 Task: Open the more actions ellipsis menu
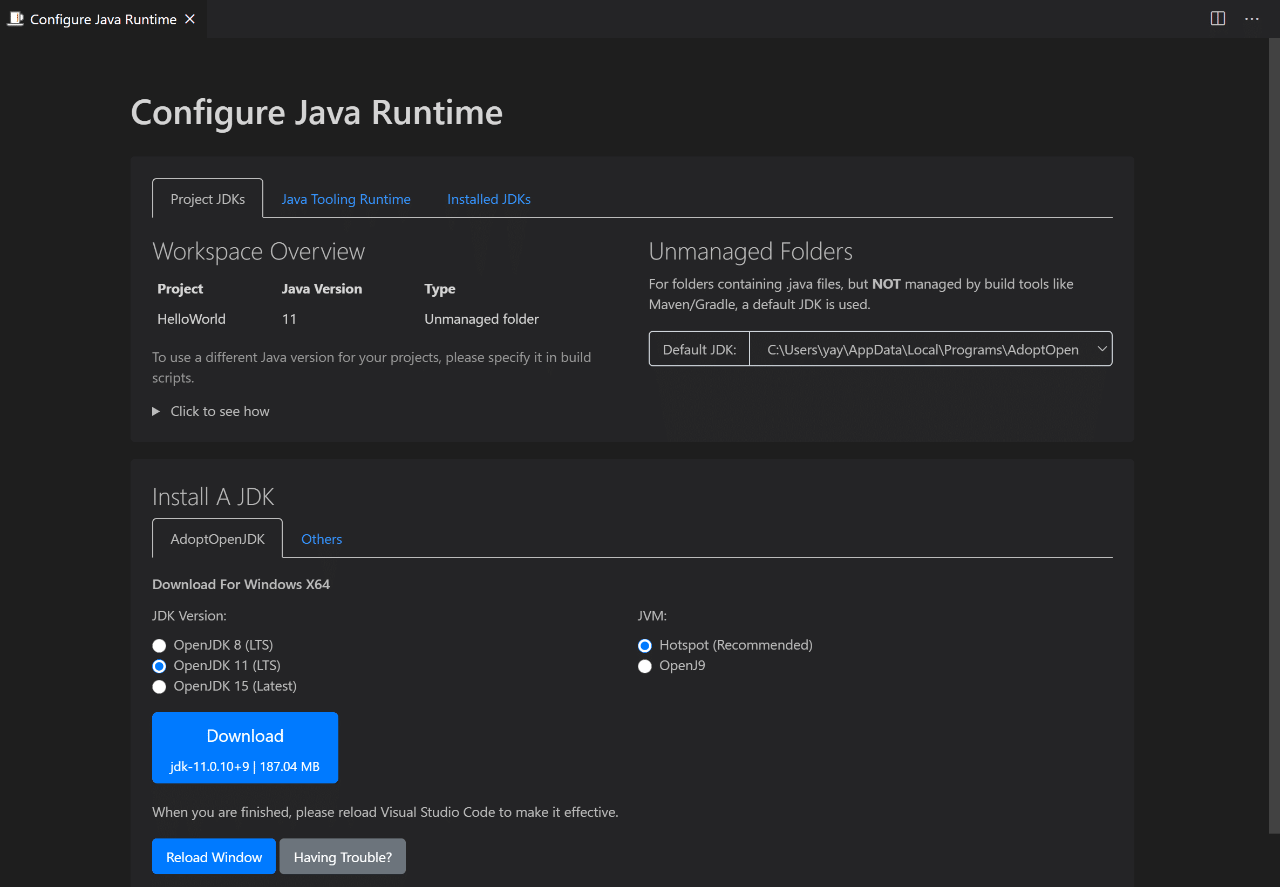pyautogui.click(x=1251, y=19)
